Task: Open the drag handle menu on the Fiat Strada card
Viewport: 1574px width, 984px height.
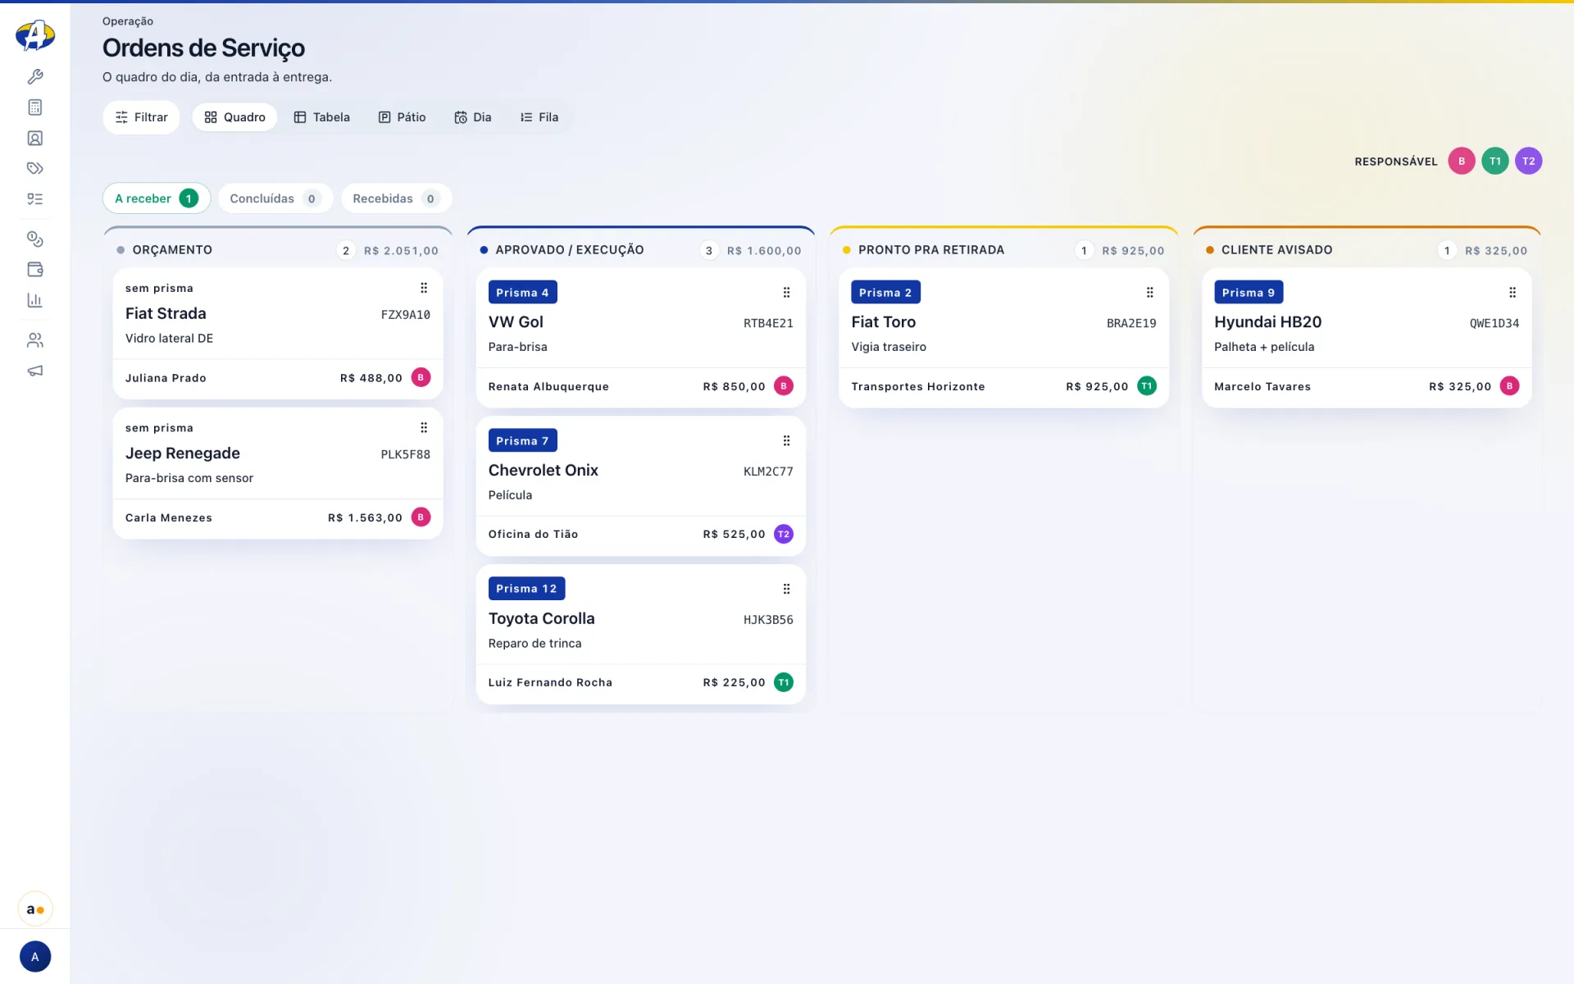Action: [x=424, y=288]
